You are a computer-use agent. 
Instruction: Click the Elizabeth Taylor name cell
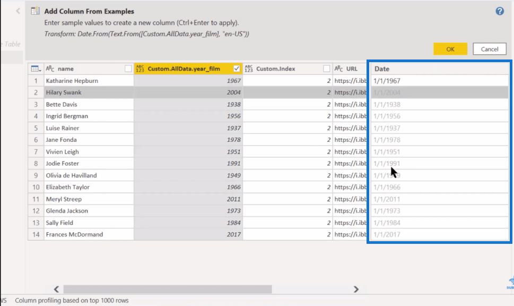click(89, 187)
